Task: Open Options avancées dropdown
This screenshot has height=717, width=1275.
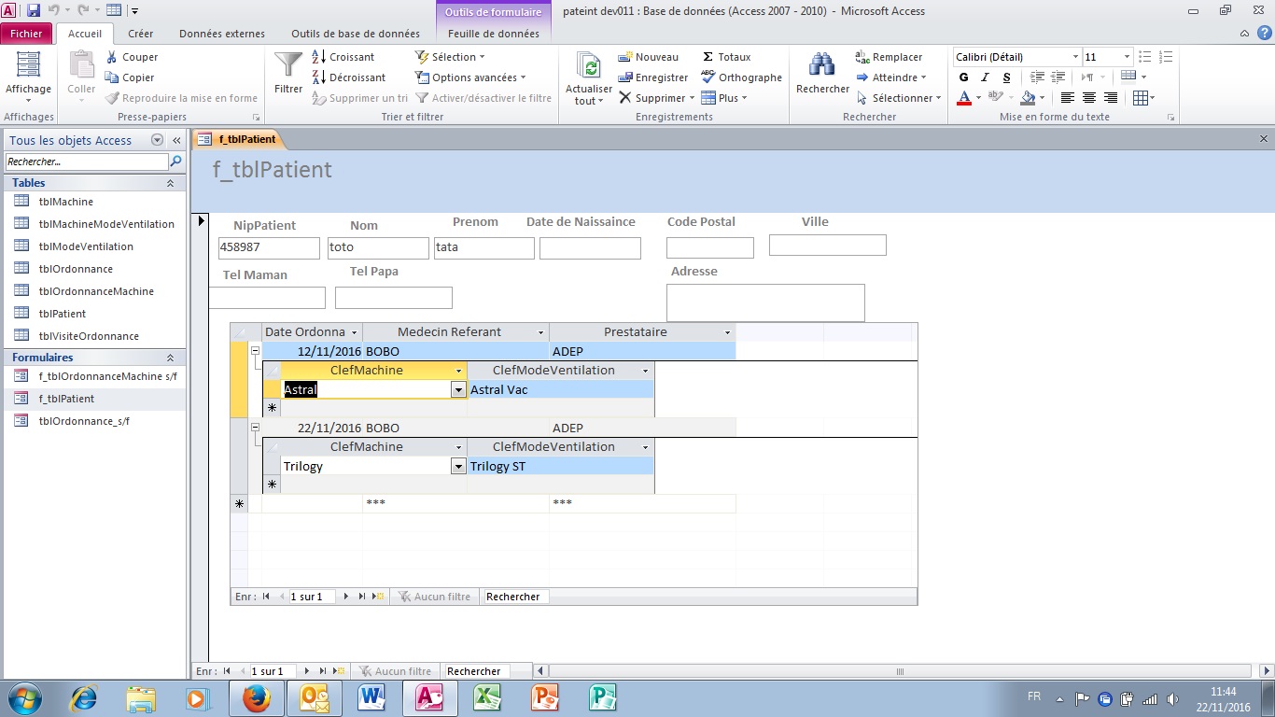Action: [471, 77]
